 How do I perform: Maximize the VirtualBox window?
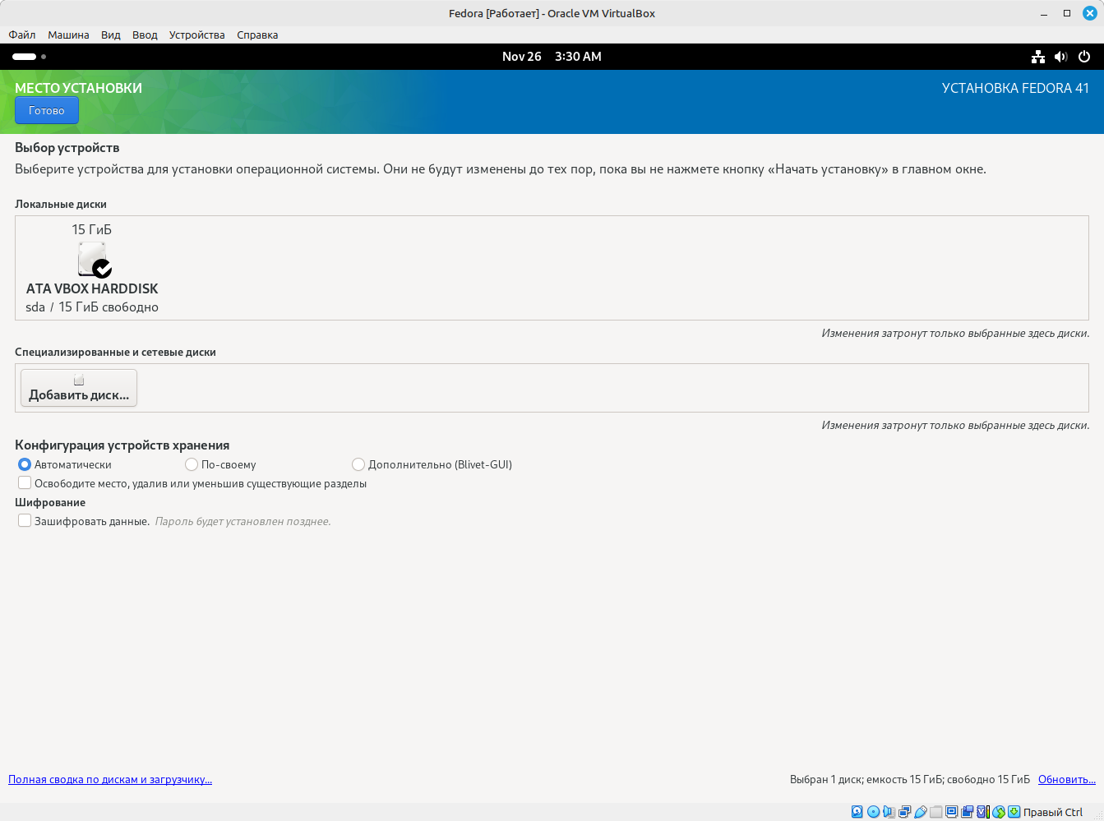point(1067,13)
